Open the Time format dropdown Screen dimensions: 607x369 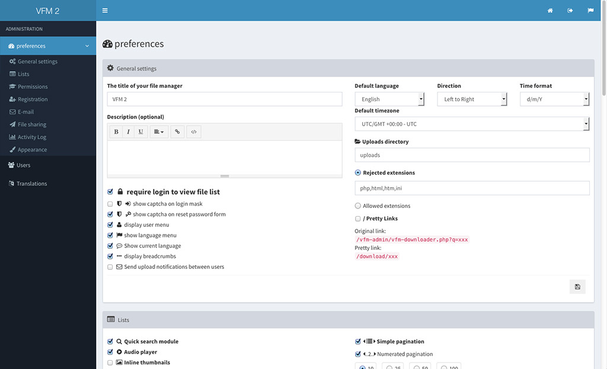point(554,100)
